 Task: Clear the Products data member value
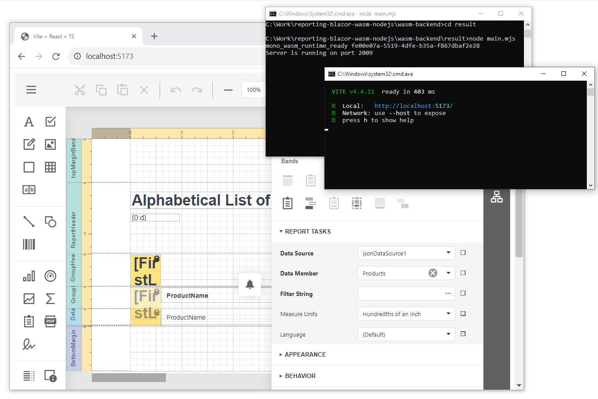point(433,273)
